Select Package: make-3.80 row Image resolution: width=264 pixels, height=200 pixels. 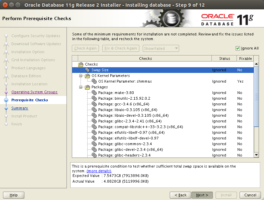coord(163,93)
